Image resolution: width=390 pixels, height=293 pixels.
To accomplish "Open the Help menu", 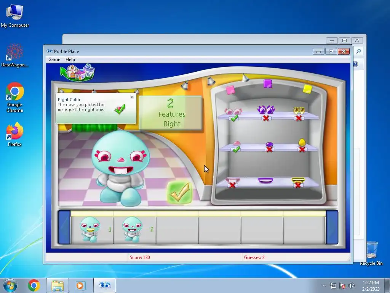I will [x=70, y=60].
